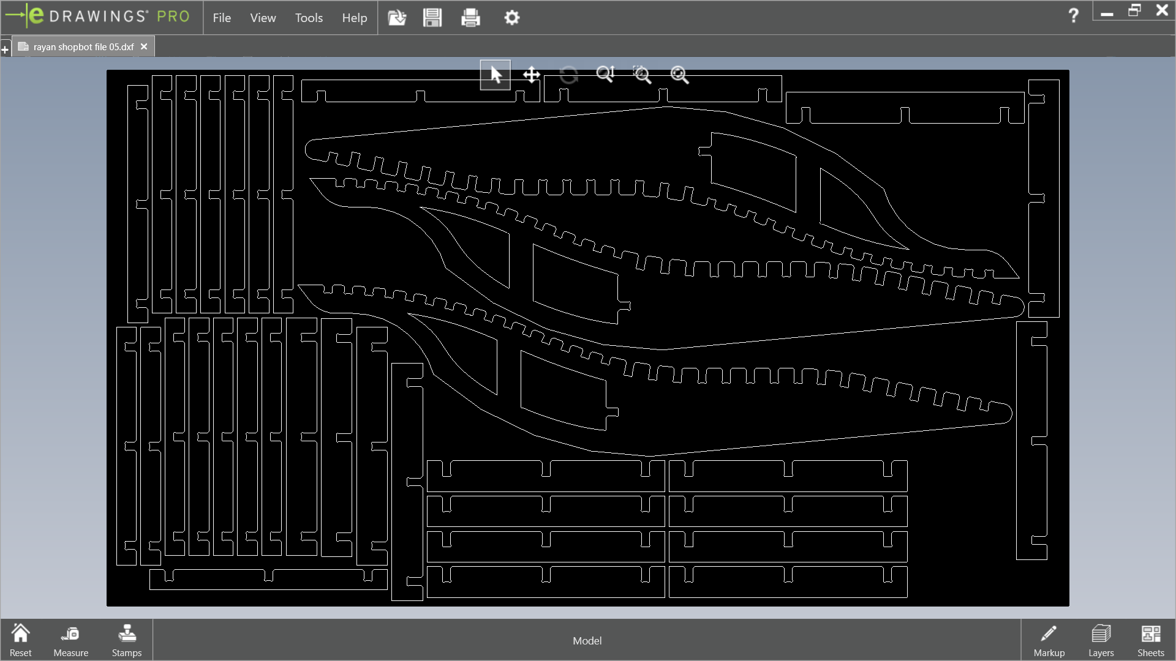The image size is (1176, 661).
Task: Open the File menu
Action: pyautogui.click(x=222, y=18)
